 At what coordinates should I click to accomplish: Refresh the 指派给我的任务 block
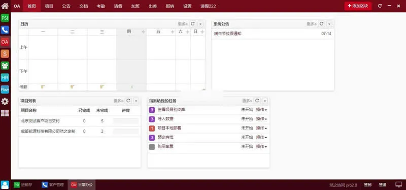coord(257,101)
